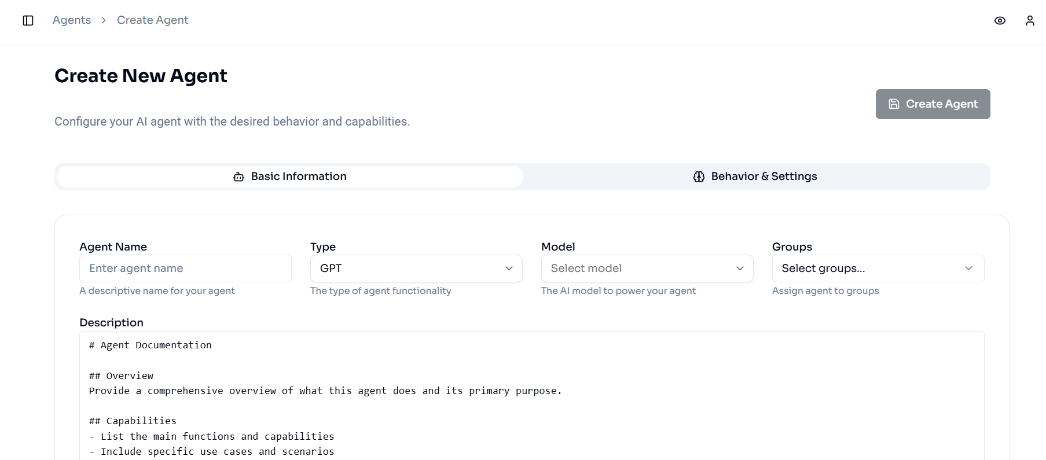1046x460 pixels.
Task: Open the user profile icon
Action: (x=1029, y=21)
